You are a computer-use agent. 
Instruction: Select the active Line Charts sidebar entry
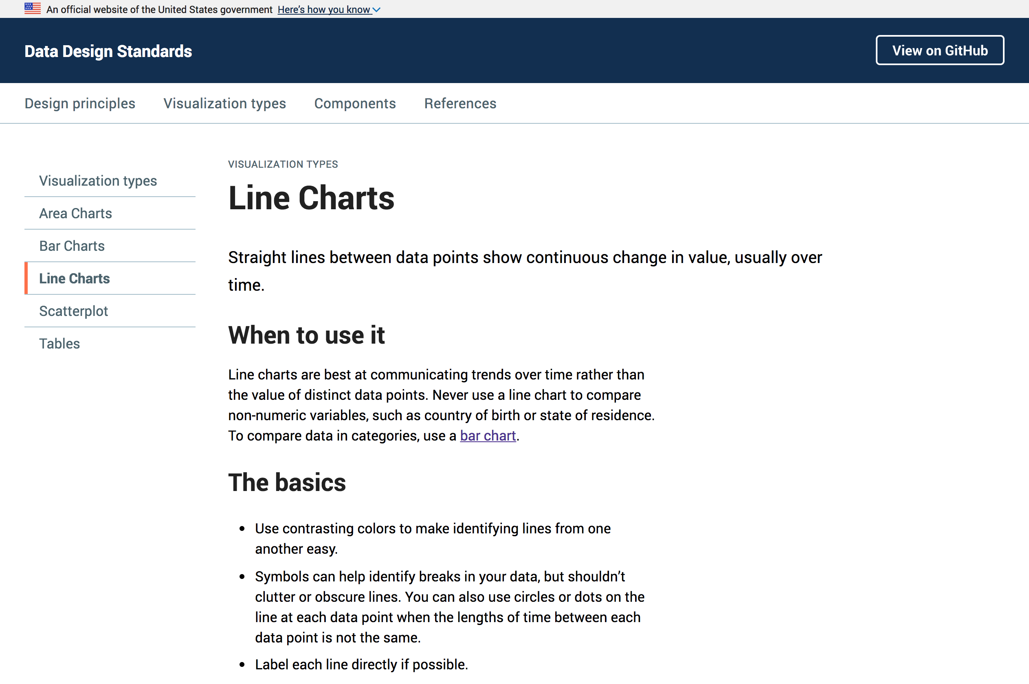click(x=74, y=278)
